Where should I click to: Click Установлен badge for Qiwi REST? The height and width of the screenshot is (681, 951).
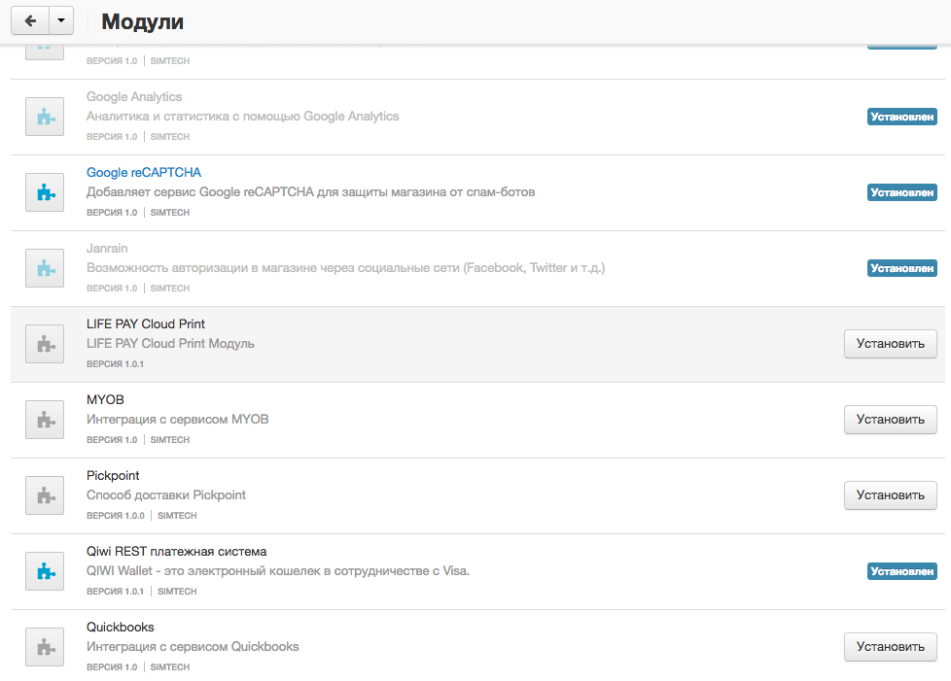(901, 570)
